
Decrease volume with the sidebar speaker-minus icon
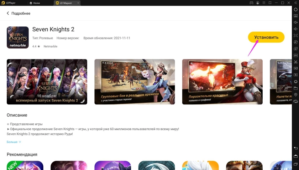coord(295,29)
